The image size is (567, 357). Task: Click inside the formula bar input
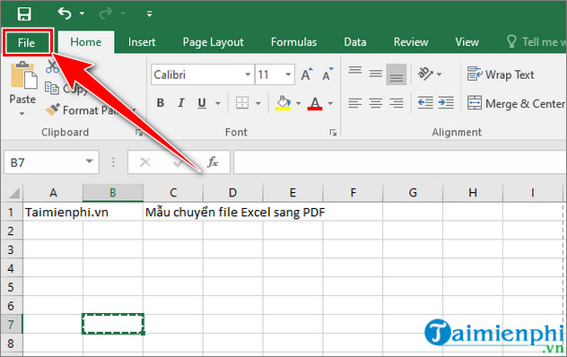399,162
